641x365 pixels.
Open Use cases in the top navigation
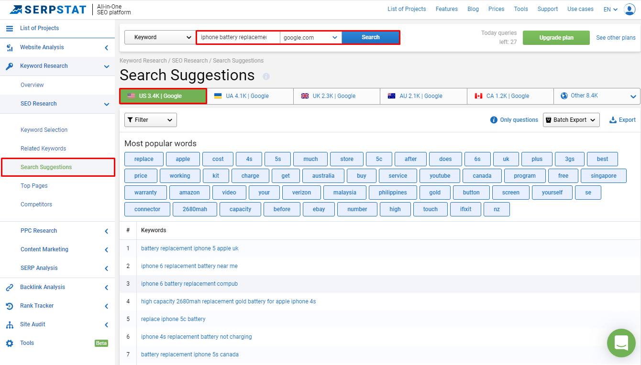point(580,9)
